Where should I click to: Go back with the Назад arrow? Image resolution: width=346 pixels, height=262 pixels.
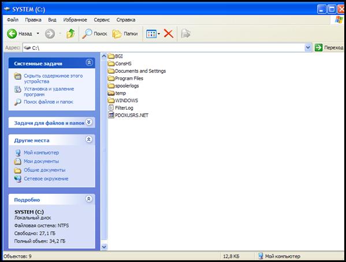click(12, 33)
